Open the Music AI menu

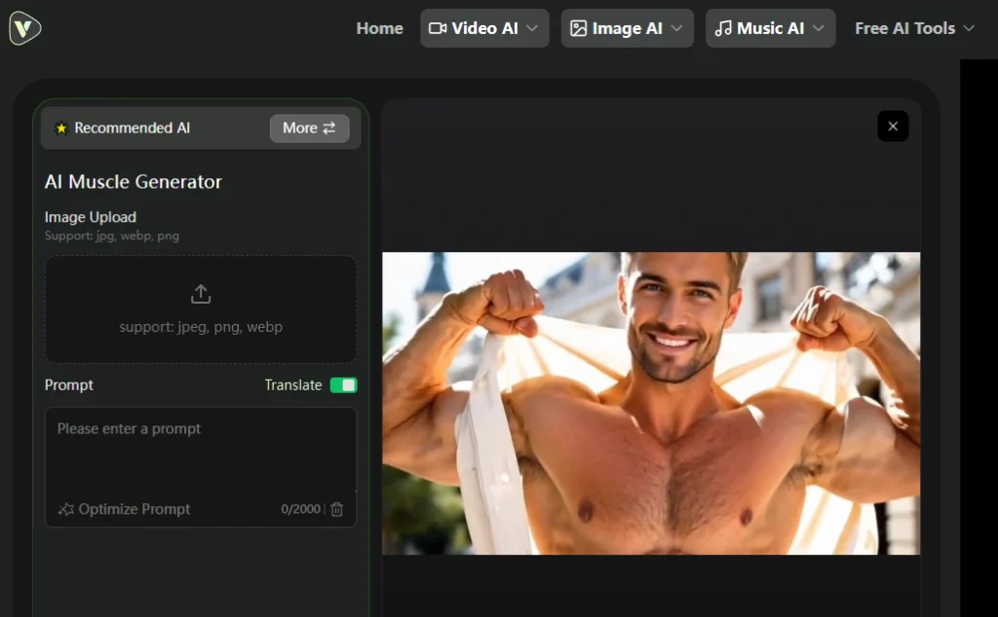click(770, 28)
